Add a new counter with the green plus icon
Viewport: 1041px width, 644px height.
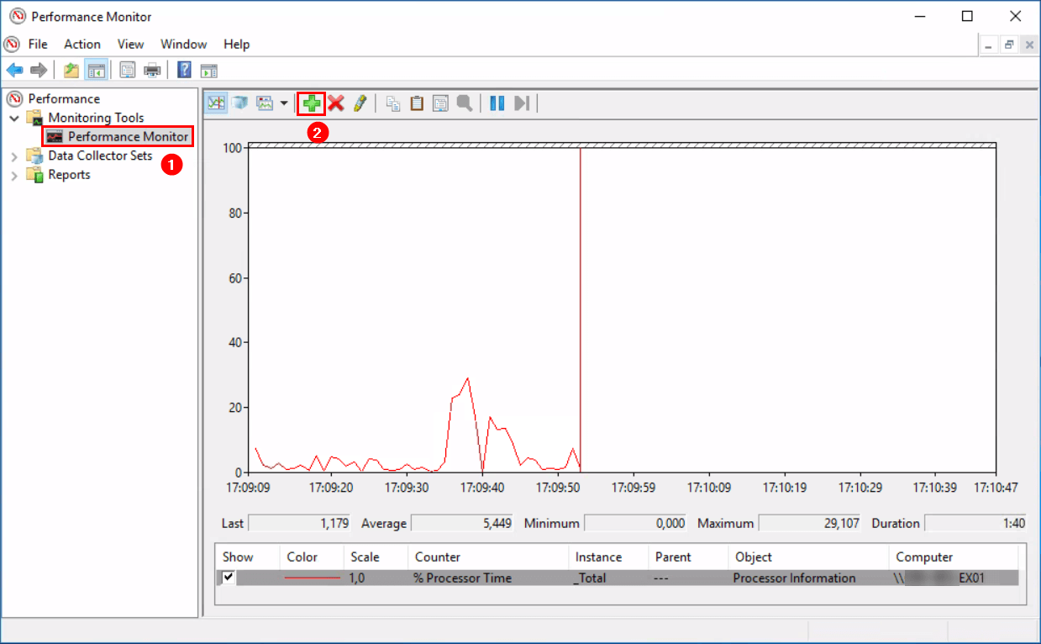311,103
